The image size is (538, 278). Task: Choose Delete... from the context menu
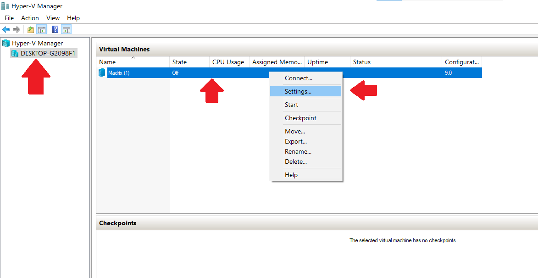(306, 161)
